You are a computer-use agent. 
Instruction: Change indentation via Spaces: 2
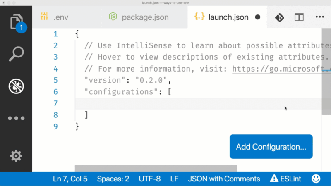pos(113,179)
